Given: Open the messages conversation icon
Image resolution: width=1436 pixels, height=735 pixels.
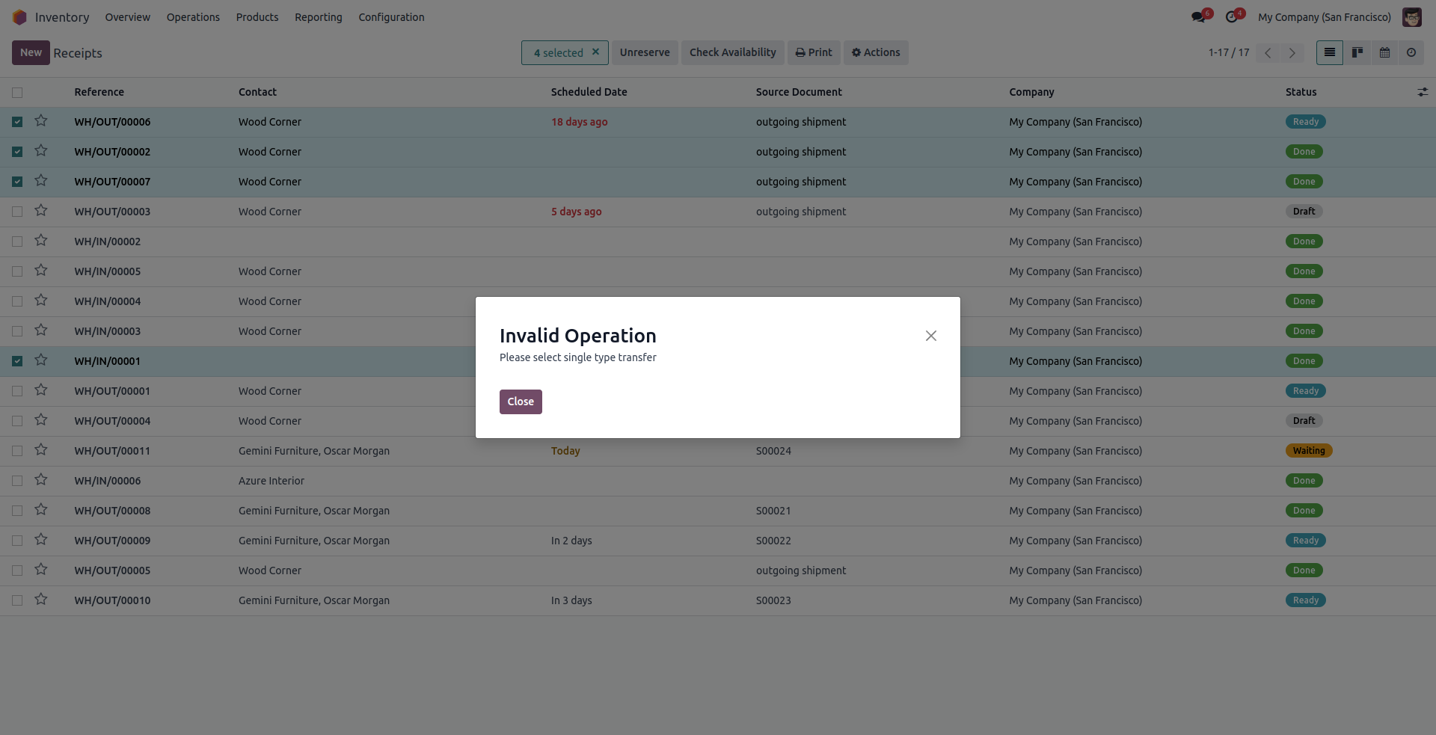Looking at the screenshot, I should 1199,17.
